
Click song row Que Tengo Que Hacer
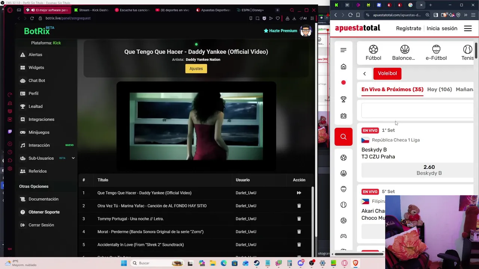coord(195,193)
